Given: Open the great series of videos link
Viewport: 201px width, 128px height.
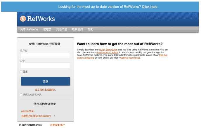Looking at the screenshot, I should (x=107, y=52).
